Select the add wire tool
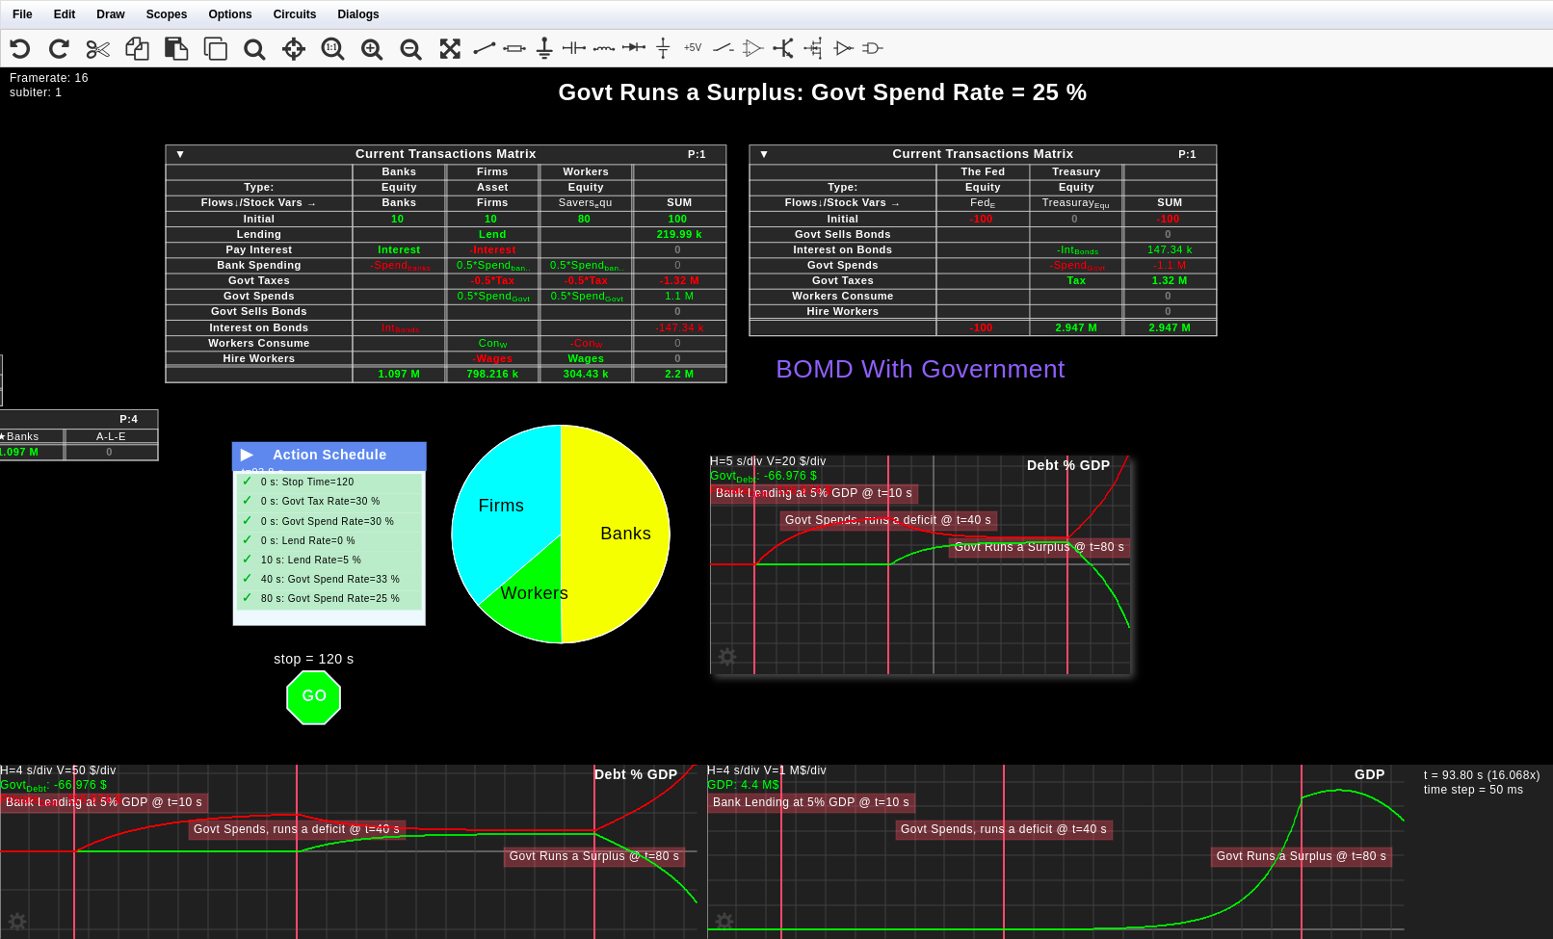 (485, 49)
